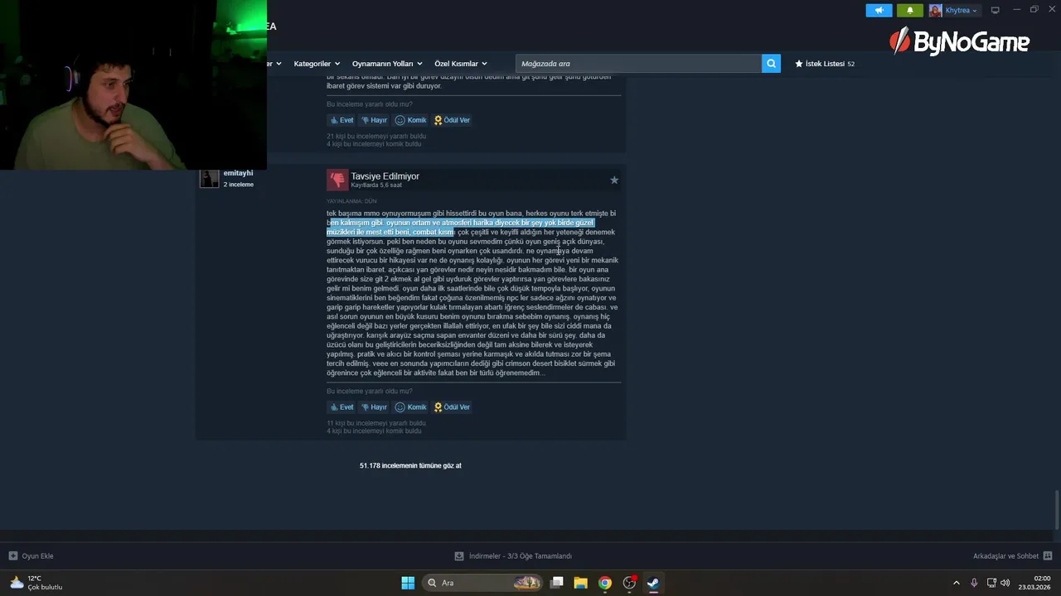
Task: Open the weather widget 12°C Çok bulutlu
Action: coord(36,583)
